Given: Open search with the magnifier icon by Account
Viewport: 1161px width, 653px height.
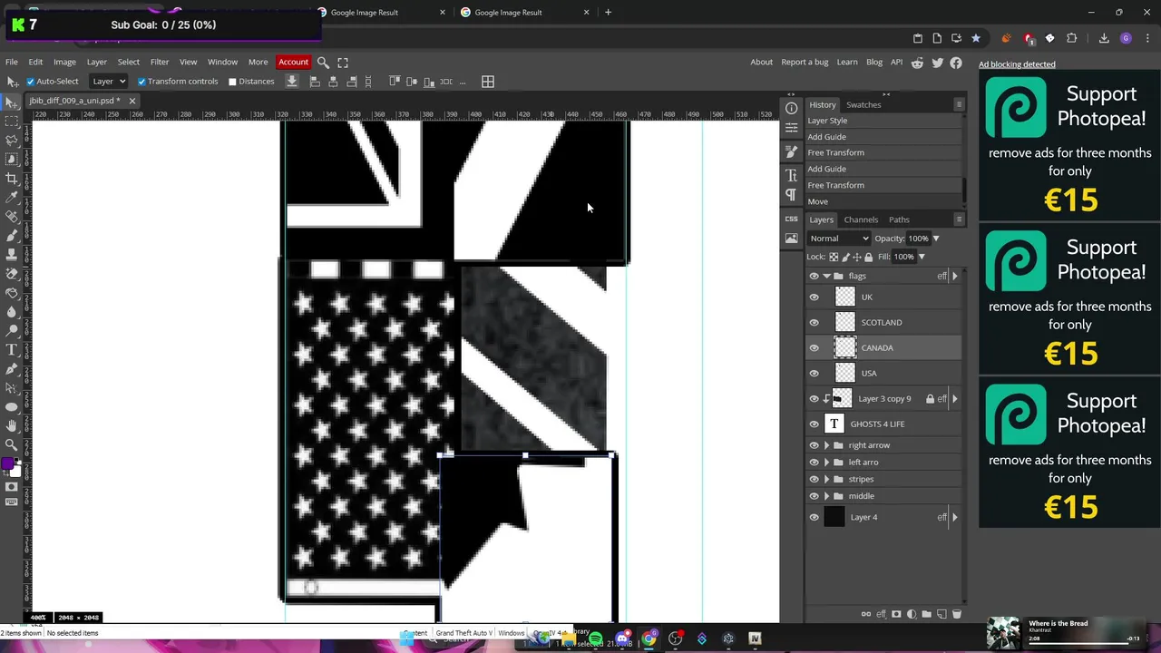Looking at the screenshot, I should 323,62.
